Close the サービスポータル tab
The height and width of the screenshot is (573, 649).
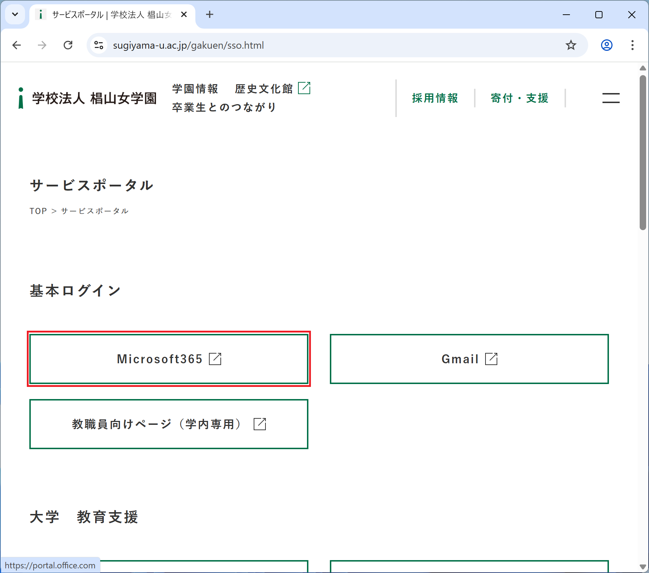184,15
